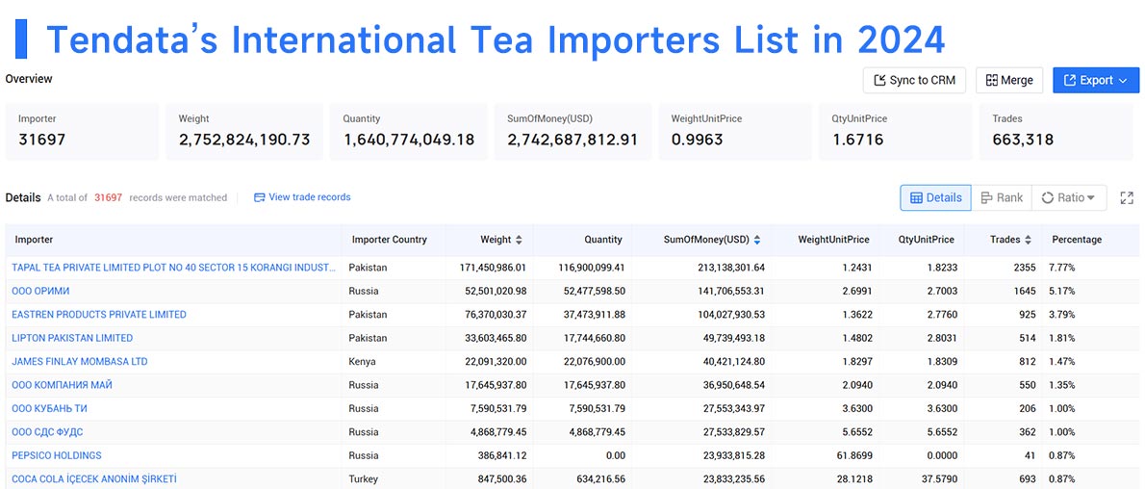Open the ООО ОРИМИ importer link
The image size is (1145, 489).
pyautogui.click(x=40, y=291)
